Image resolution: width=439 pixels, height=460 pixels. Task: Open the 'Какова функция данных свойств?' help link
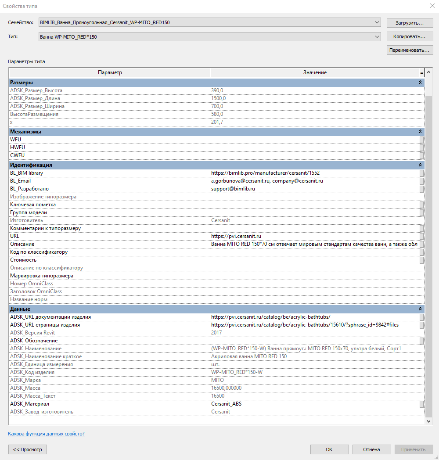click(46, 434)
